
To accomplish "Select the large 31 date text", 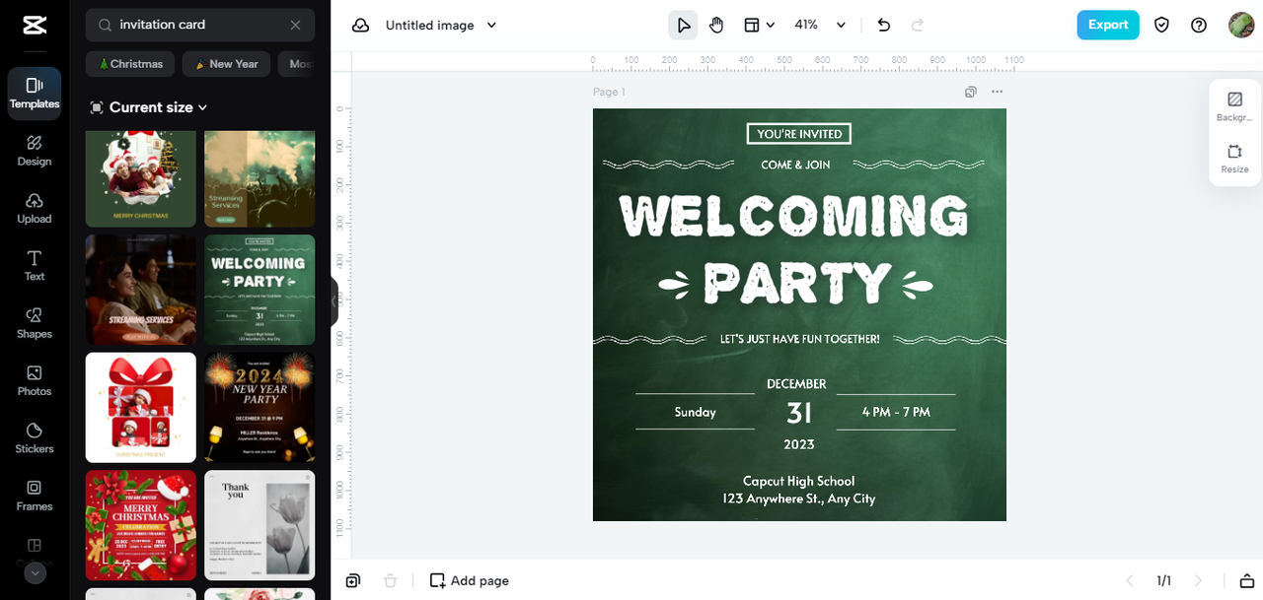I will (x=799, y=413).
